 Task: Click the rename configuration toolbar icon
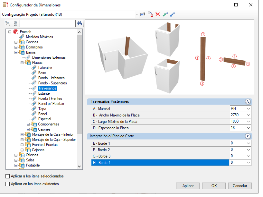coord(143,14)
